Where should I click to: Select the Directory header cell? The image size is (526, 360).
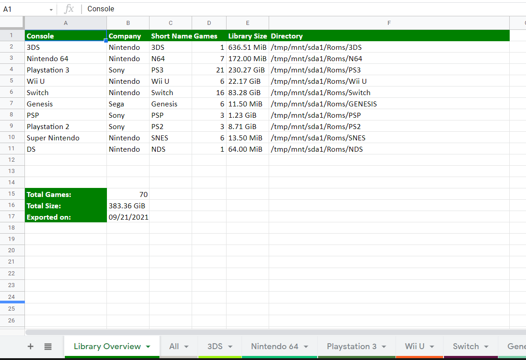pyautogui.click(x=389, y=36)
